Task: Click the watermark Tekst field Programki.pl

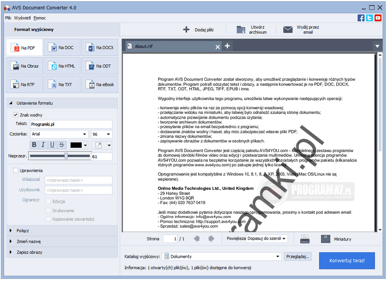Action: pos(71,124)
